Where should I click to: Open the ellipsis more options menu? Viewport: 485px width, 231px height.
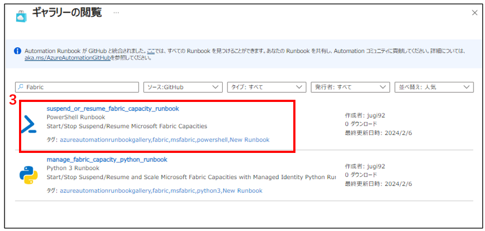(x=116, y=13)
